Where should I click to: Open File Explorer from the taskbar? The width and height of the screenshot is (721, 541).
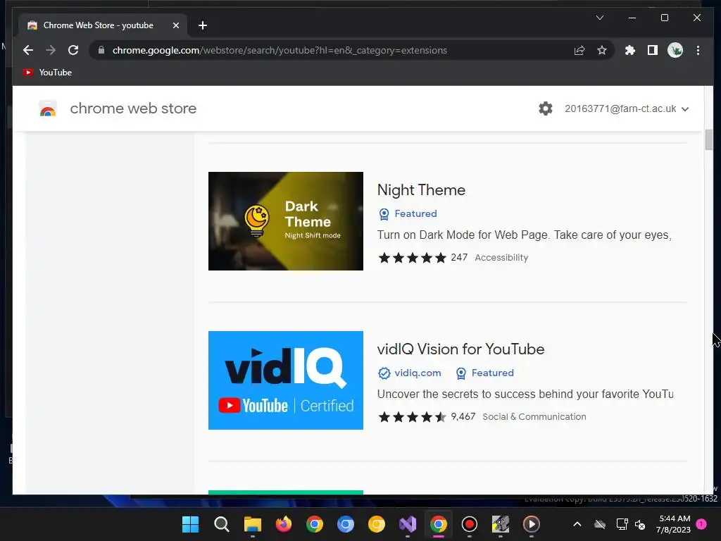click(253, 524)
